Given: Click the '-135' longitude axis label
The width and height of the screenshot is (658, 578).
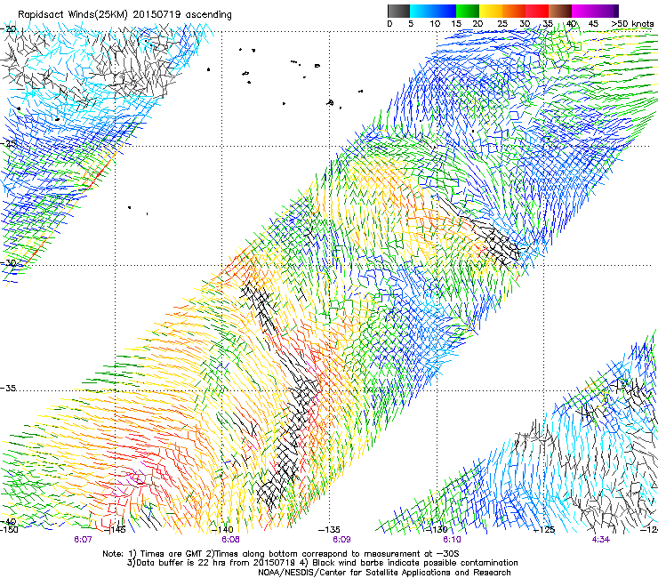Looking at the screenshot, I should pyautogui.click(x=329, y=529).
